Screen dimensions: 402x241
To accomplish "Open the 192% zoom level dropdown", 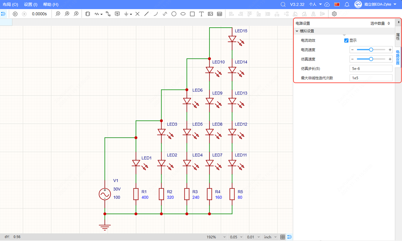I will coord(216,237).
